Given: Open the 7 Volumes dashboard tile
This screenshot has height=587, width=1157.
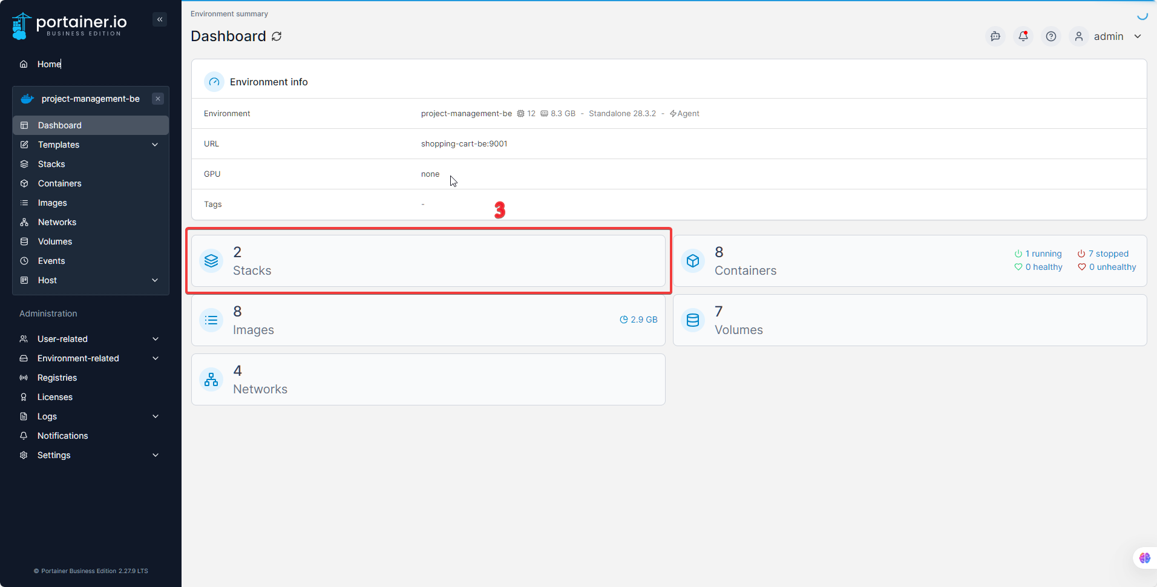Looking at the screenshot, I should 910,320.
